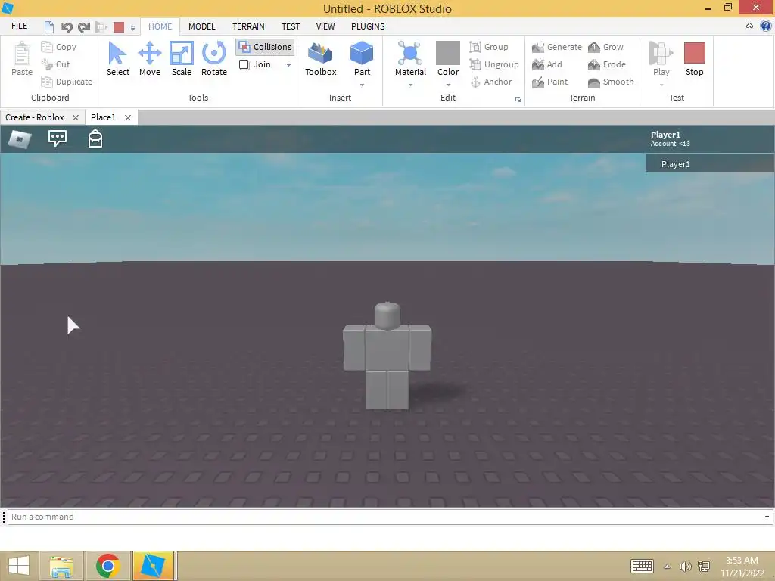
Task: Open the volume speaker tray icon
Action: pyautogui.click(x=684, y=567)
